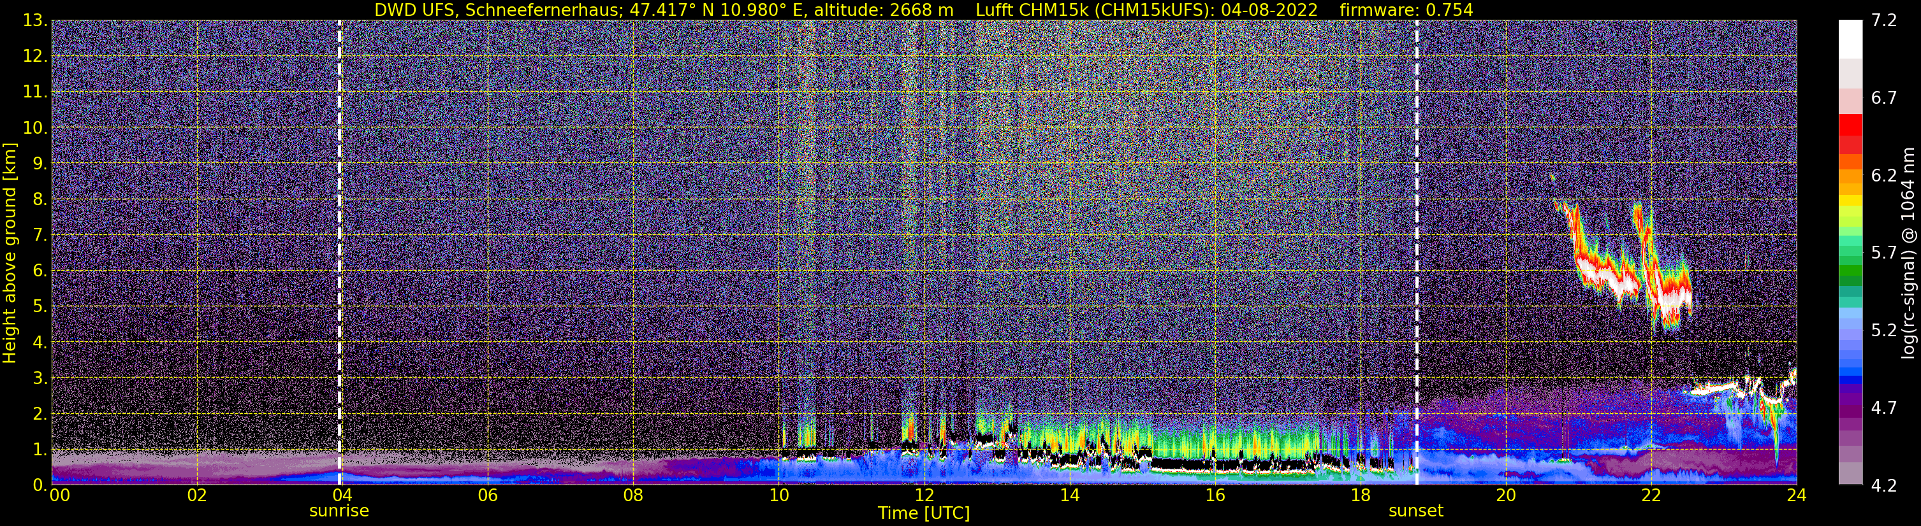Viewport: 1921px width, 526px height.
Task: Click the time axis tick '12'
Action: point(924,496)
